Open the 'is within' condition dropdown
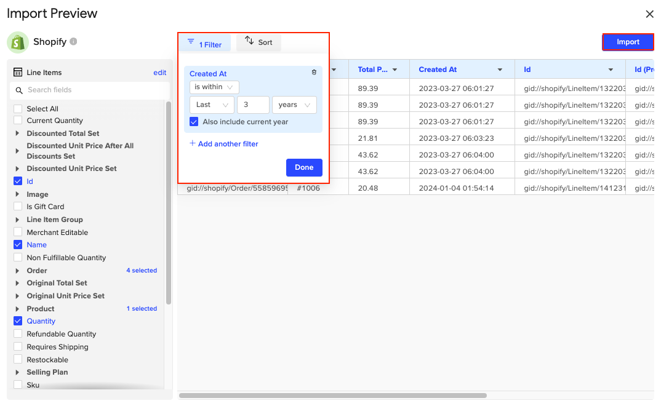This screenshot has width=661, height=406. [214, 87]
